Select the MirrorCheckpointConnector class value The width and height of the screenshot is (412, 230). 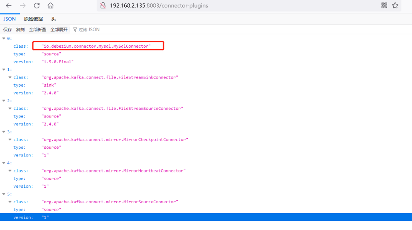[x=115, y=140]
